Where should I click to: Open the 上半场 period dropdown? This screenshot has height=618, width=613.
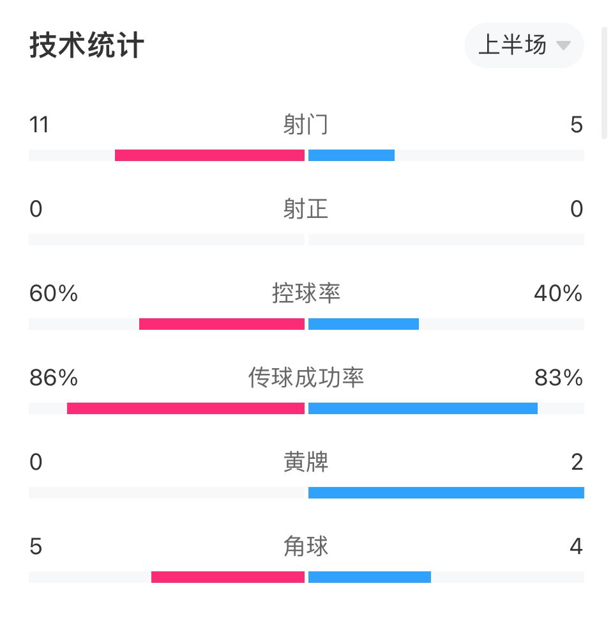pyautogui.click(x=524, y=45)
